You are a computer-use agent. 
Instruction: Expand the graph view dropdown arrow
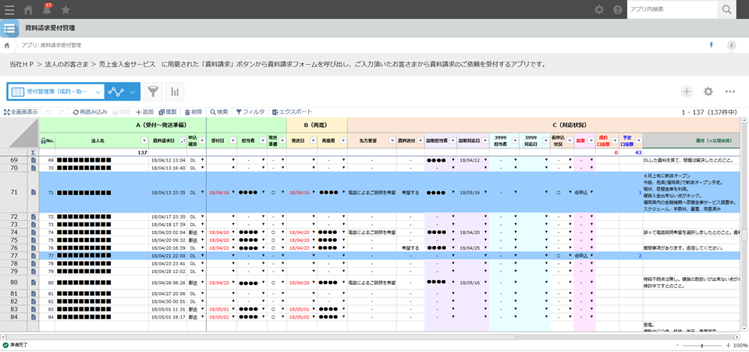[x=133, y=92]
